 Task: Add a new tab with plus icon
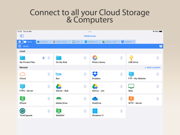click(20, 41)
